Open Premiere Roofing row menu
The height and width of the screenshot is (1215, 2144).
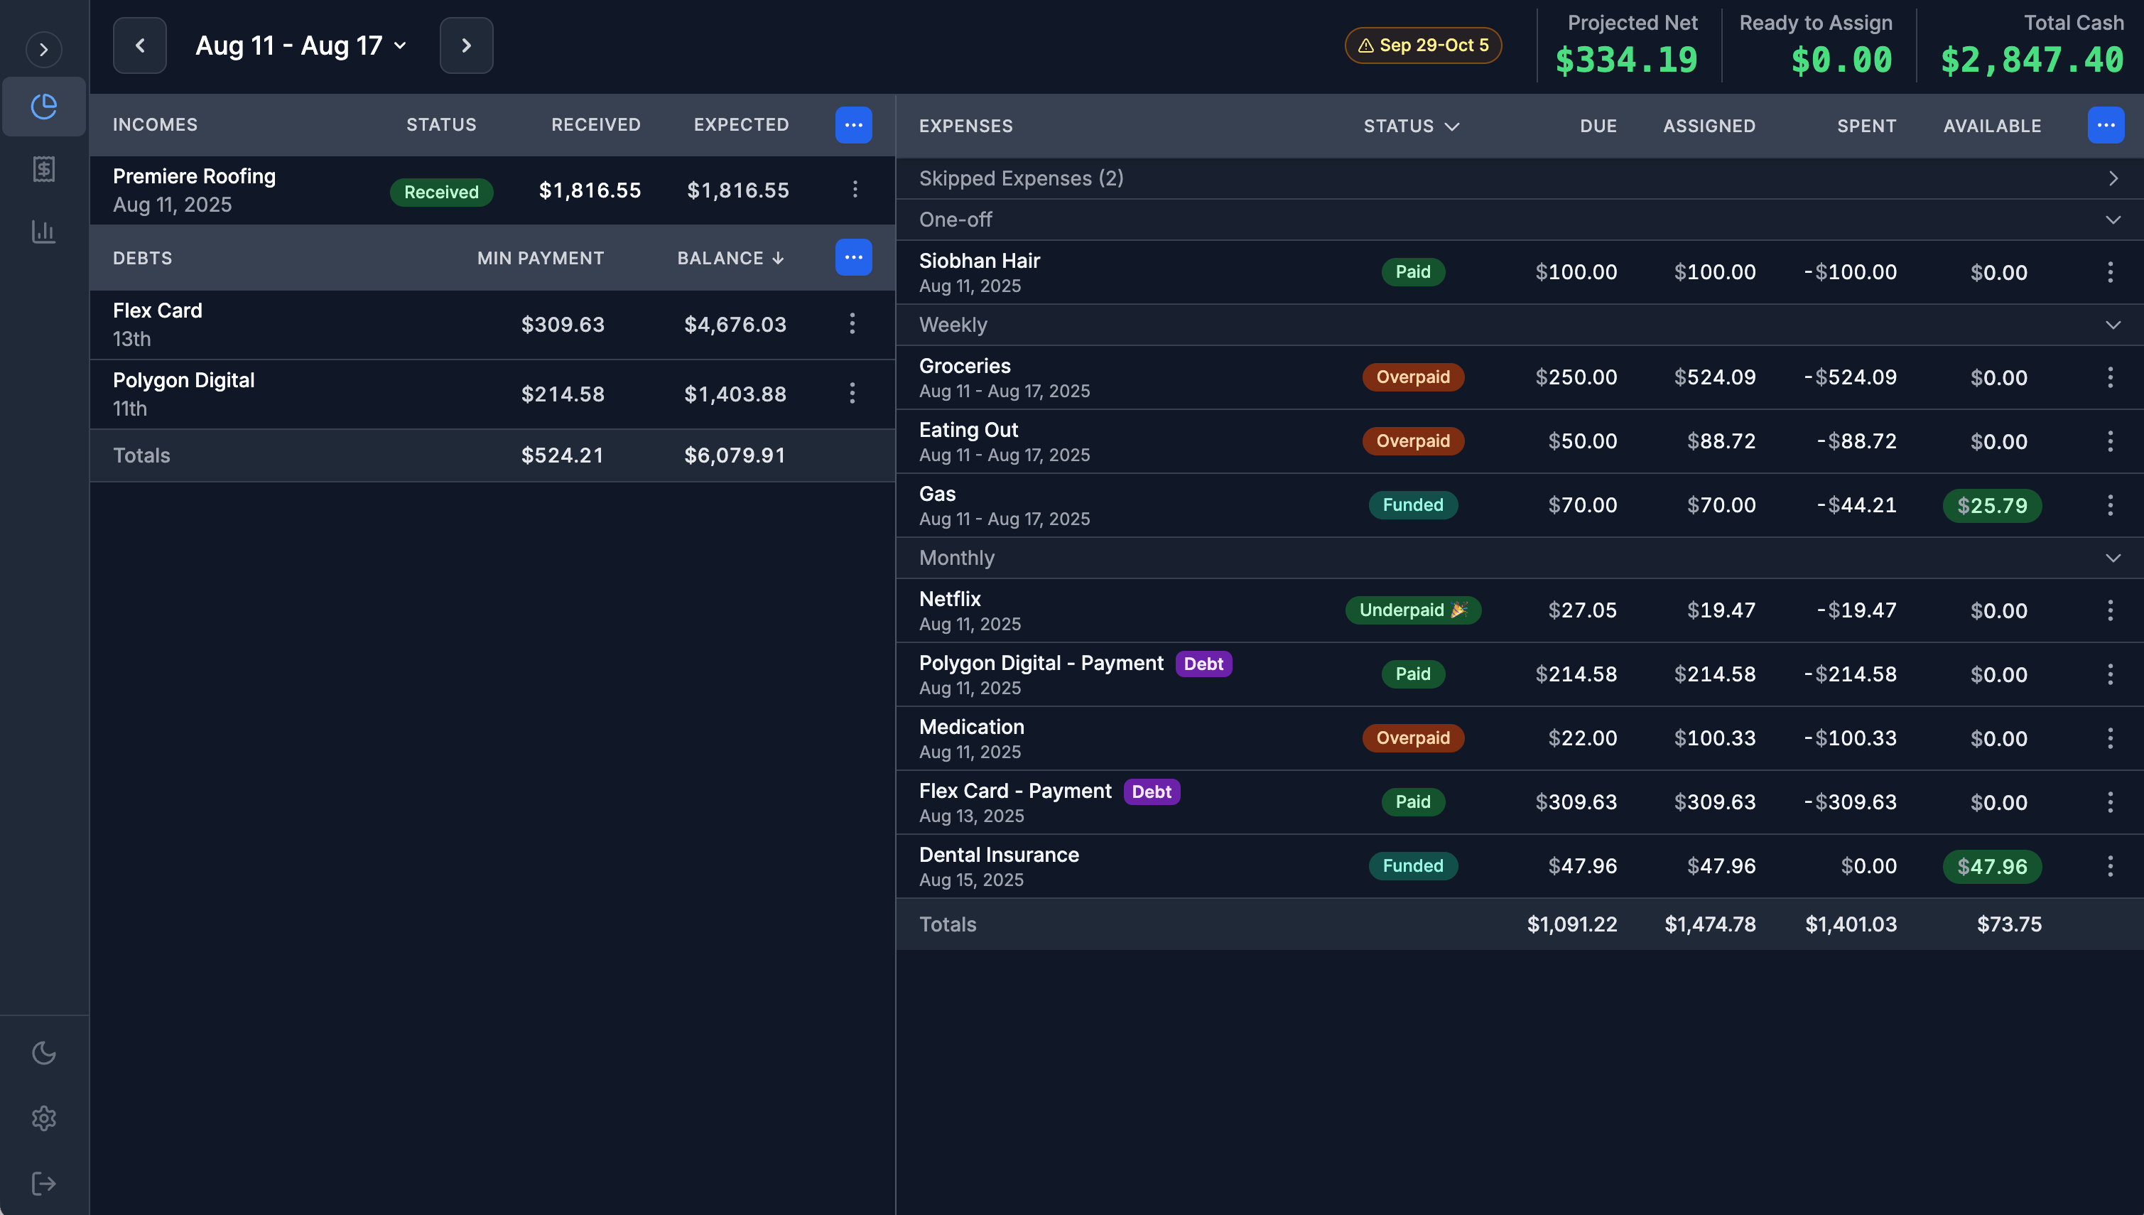tap(855, 190)
